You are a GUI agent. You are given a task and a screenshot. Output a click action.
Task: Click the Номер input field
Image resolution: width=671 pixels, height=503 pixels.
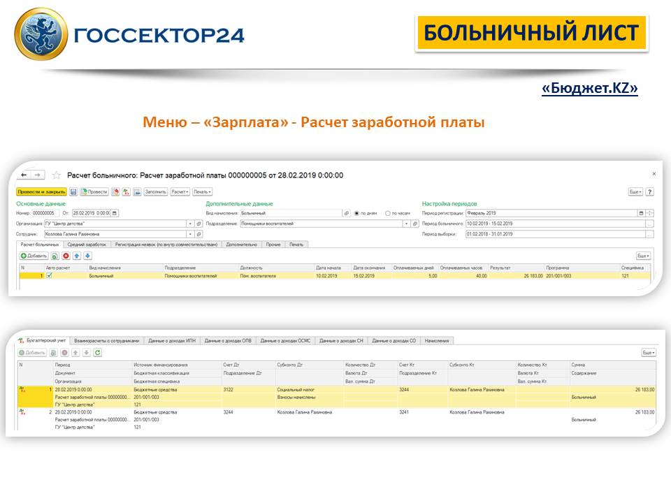click(x=45, y=213)
